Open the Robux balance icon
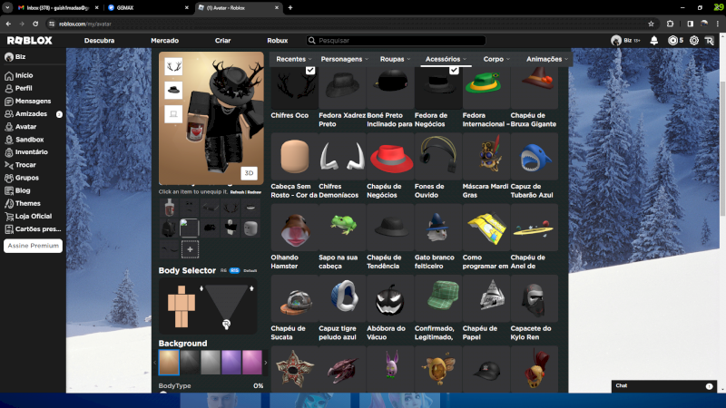726x408 pixels. pos(672,41)
